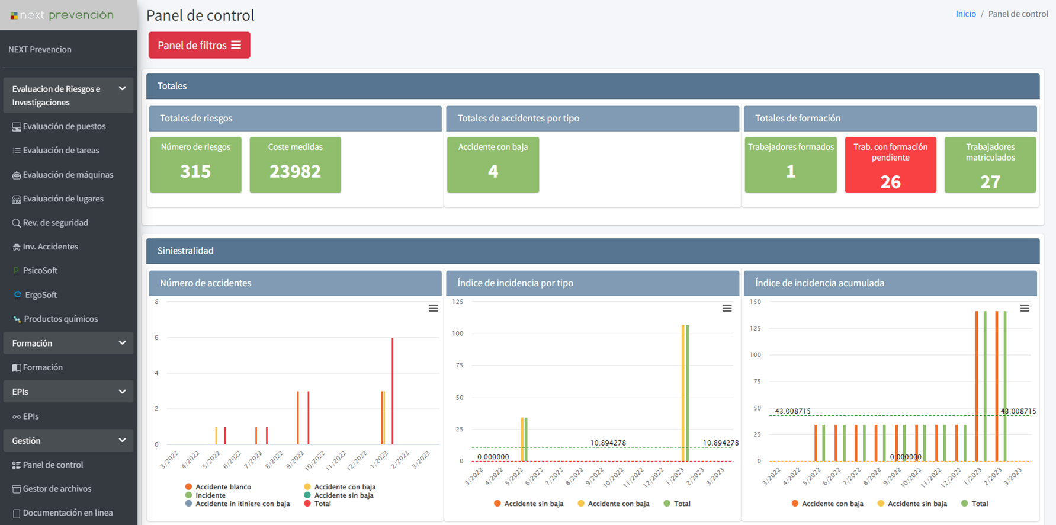Click the Inv. Accidentes icon
The height and width of the screenshot is (525, 1056).
tap(17, 247)
